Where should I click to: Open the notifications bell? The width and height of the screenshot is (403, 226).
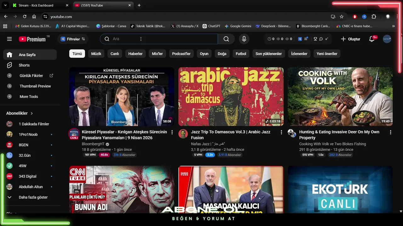[372, 39]
